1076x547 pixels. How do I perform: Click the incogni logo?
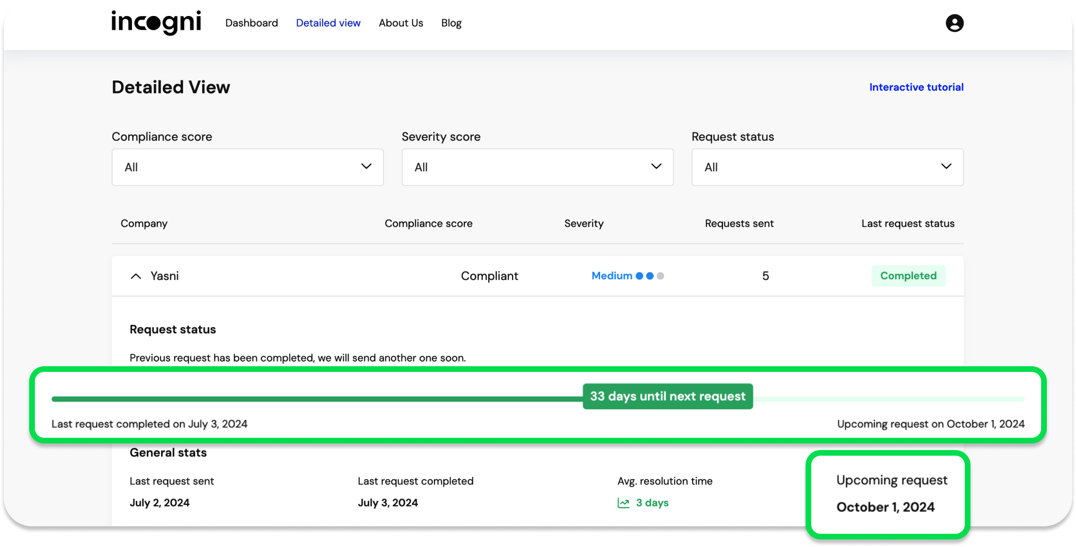[156, 23]
